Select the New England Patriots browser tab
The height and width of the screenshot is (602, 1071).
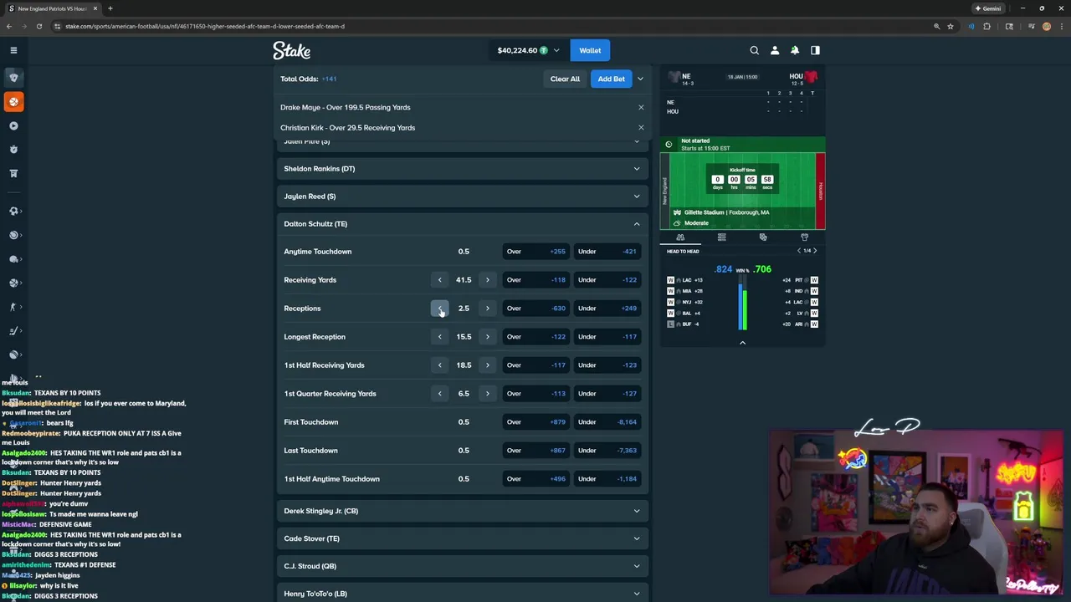pos(52,8)
